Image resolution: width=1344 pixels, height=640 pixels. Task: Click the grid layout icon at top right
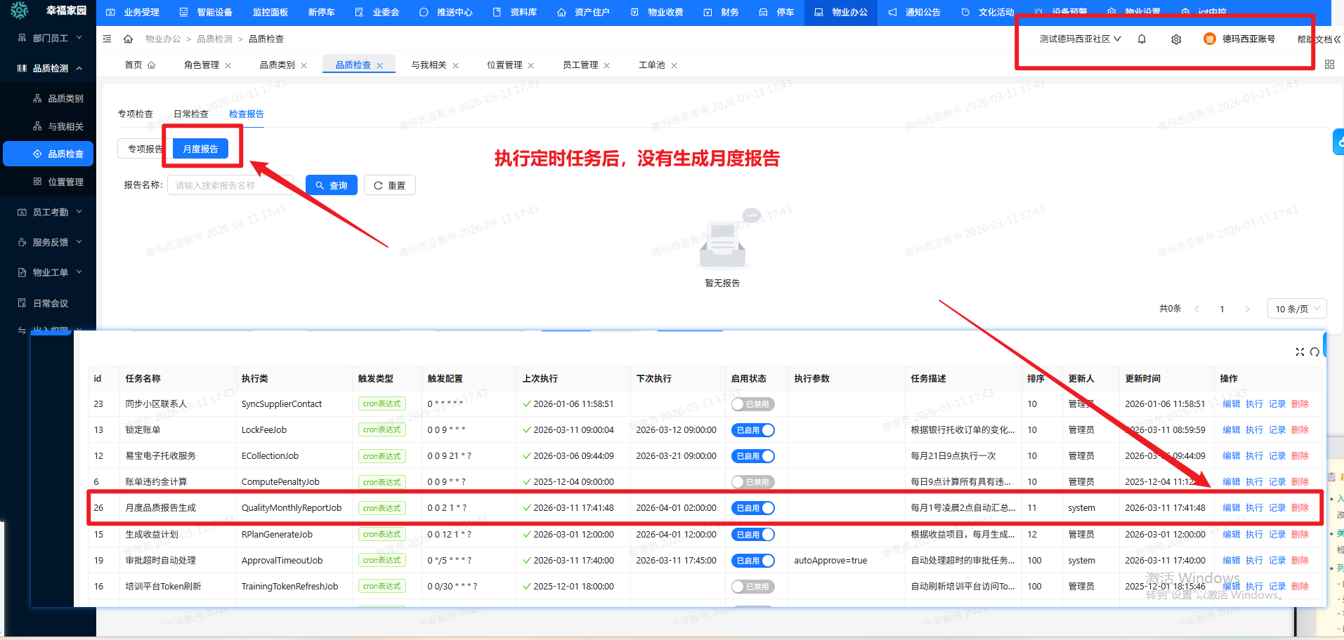(1329, 65)
